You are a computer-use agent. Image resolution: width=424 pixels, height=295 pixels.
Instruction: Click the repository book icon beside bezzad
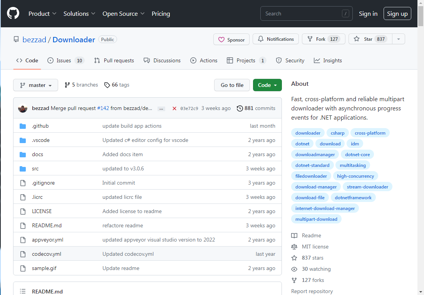[16, 40]
